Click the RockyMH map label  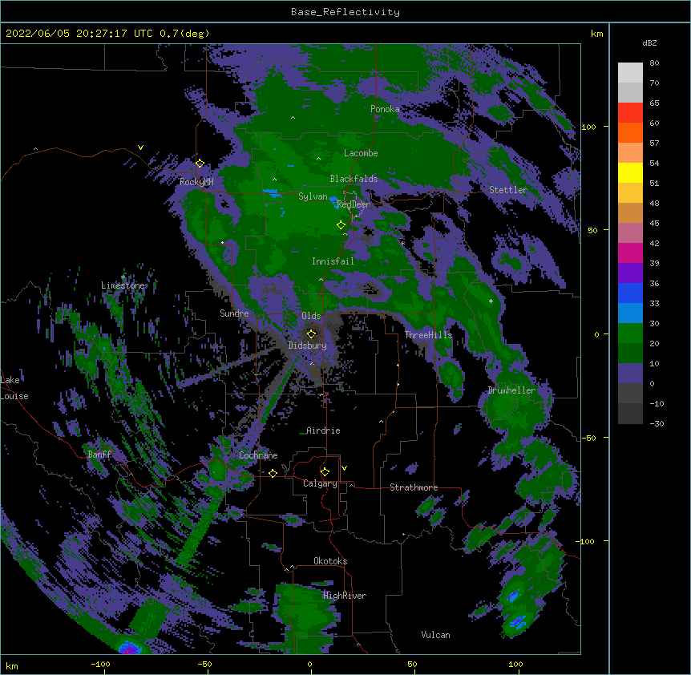196,182
